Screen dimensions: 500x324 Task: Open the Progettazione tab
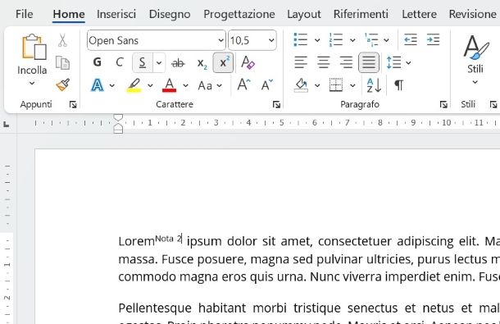coord(239,14)
